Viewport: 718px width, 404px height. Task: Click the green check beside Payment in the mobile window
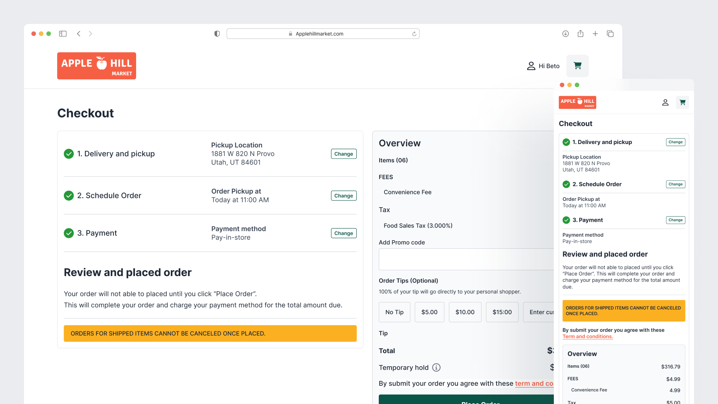click(x=566, y=220)
